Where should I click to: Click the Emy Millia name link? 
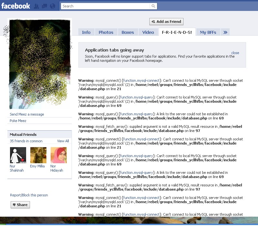[37, 166]
